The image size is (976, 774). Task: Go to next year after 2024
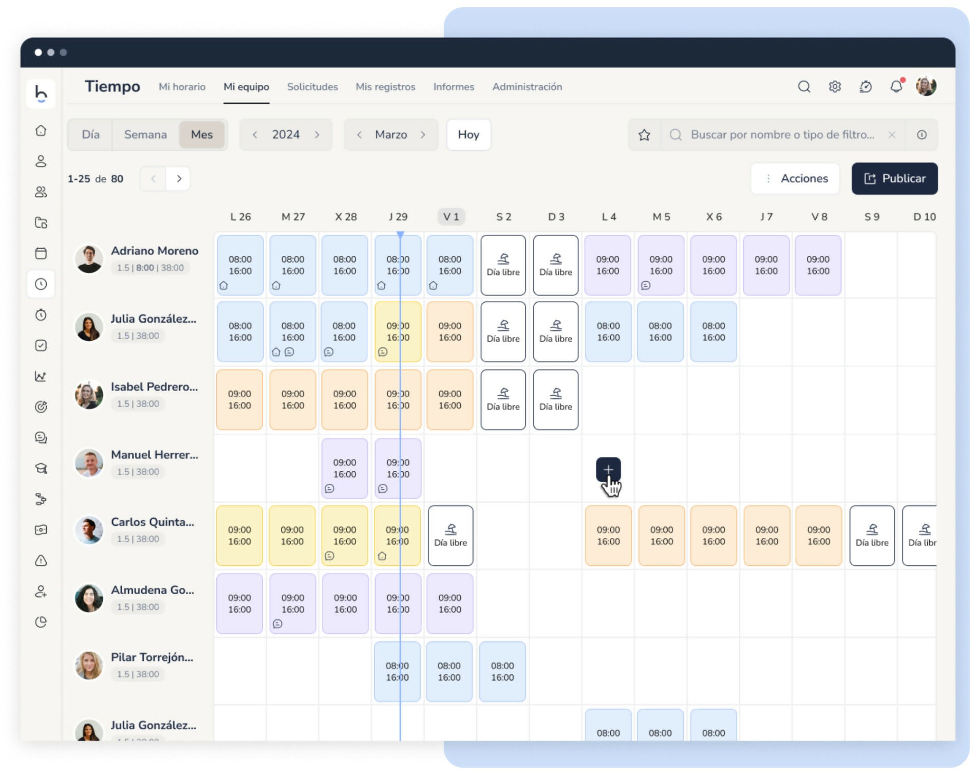pos(317,135)
